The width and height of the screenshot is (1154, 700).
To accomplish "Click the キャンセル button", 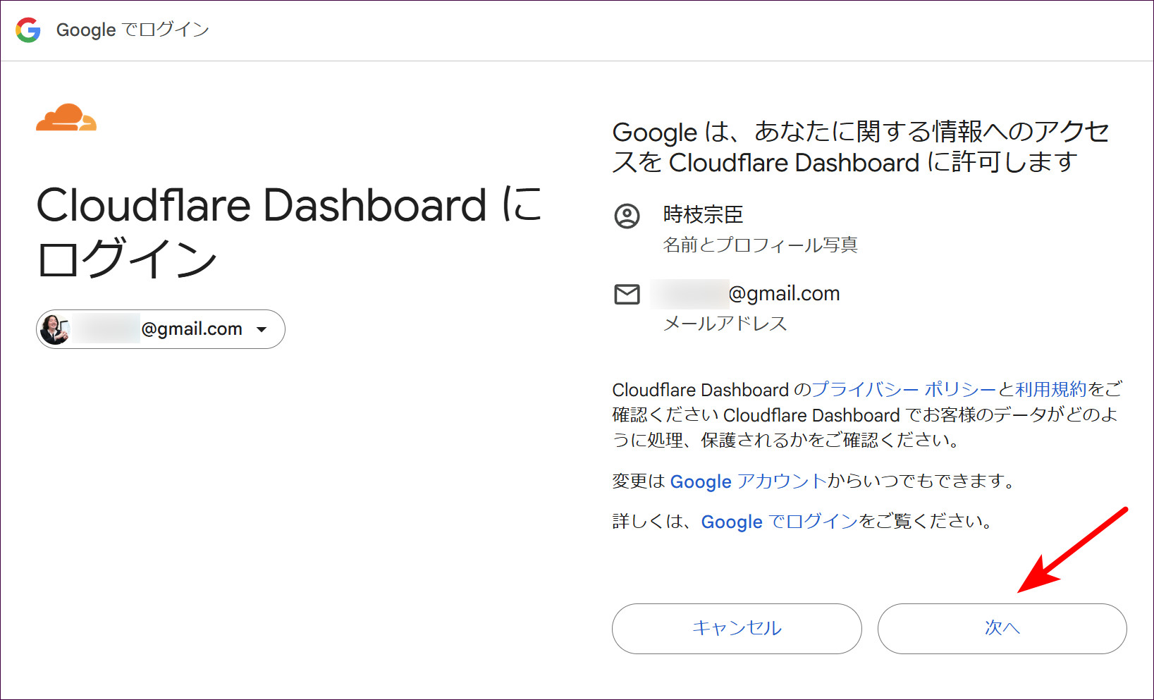I will [x=737, y=629].
